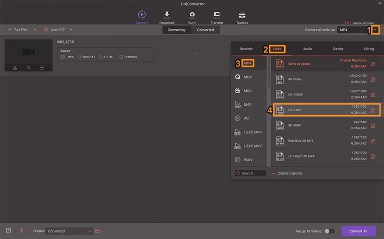
Task: Open the Output location dropdown
Action: point(69,231)
